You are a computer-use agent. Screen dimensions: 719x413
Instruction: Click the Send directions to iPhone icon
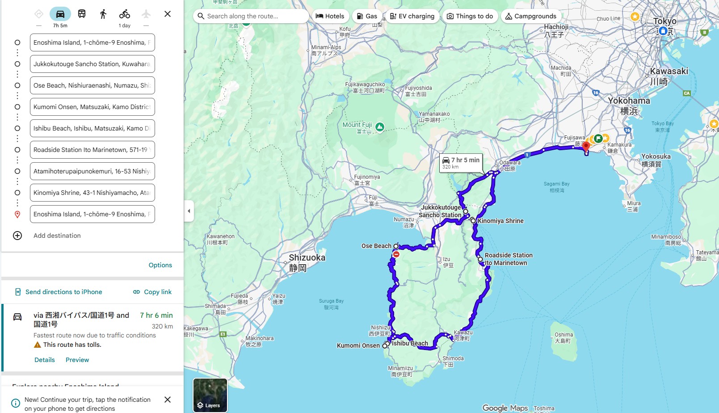coord(18,292)
